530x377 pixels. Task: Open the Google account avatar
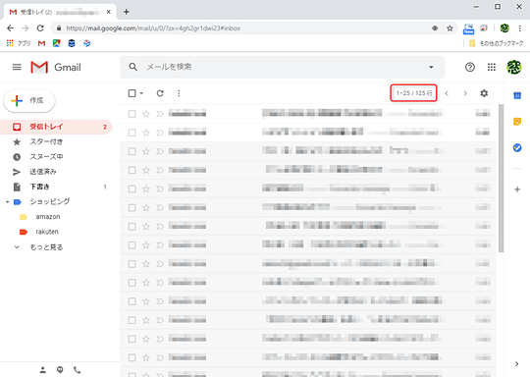pyautogui.click(x=513, y=68)
